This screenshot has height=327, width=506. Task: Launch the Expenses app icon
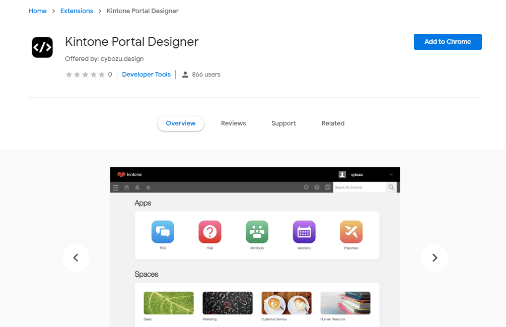click(x=351, y=232)
